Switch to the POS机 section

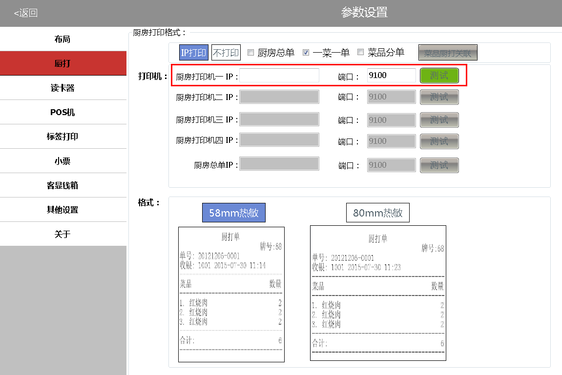63,112
